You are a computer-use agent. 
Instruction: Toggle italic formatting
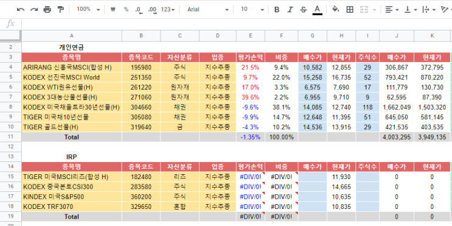coord(290,10)
